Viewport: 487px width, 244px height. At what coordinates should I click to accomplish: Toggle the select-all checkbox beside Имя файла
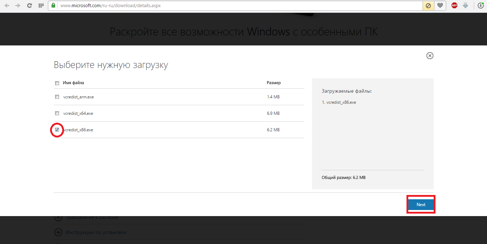tap(57, 83)
